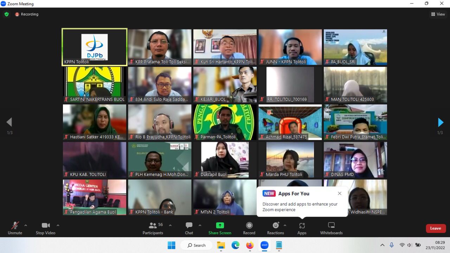Click the Windows taskbar Search box

tap(197, 245)
